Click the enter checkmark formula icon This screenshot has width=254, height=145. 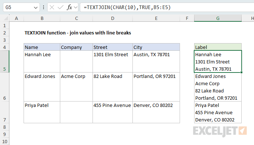coord(61,7)
